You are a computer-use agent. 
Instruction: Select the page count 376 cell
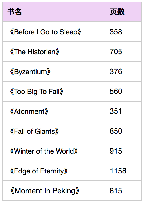click(123, 71)
